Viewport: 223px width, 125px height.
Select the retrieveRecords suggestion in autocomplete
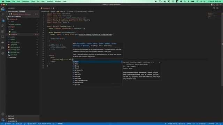[x=97, y=81]
